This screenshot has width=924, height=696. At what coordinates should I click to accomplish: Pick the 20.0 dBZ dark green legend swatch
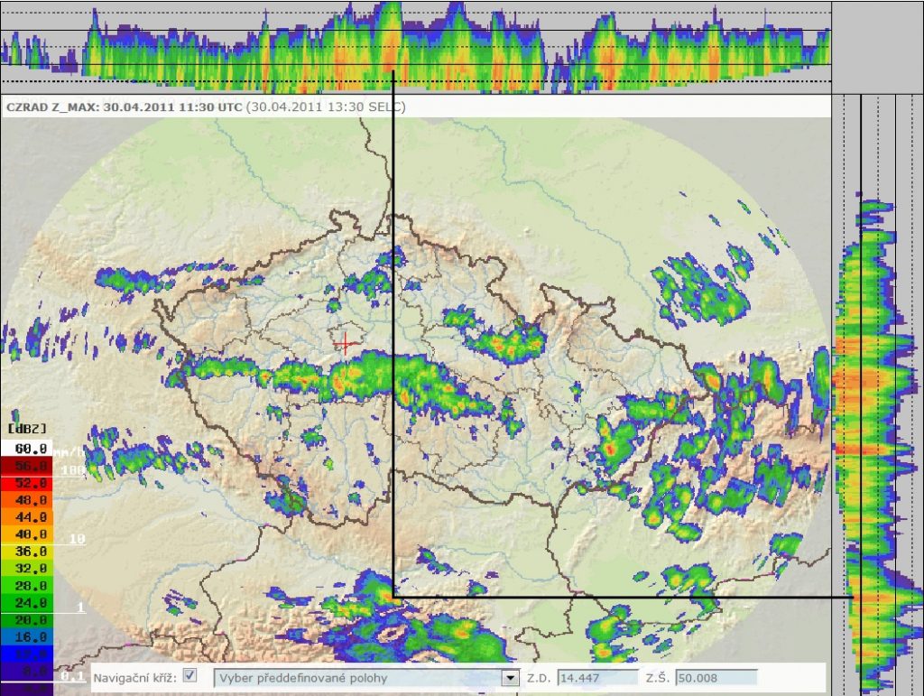coord(26,619)
